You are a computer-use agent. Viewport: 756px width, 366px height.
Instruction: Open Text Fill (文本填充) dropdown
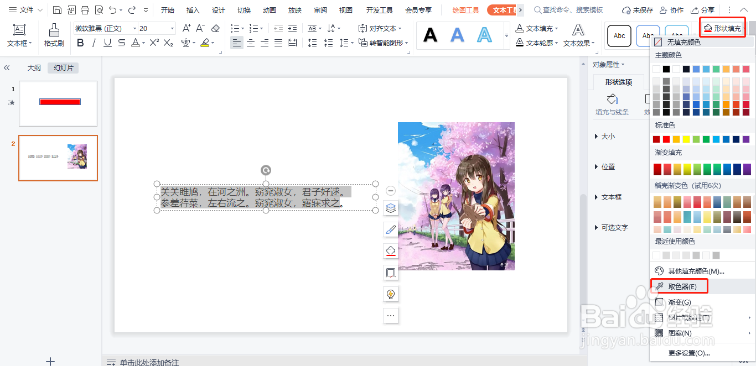537,28
